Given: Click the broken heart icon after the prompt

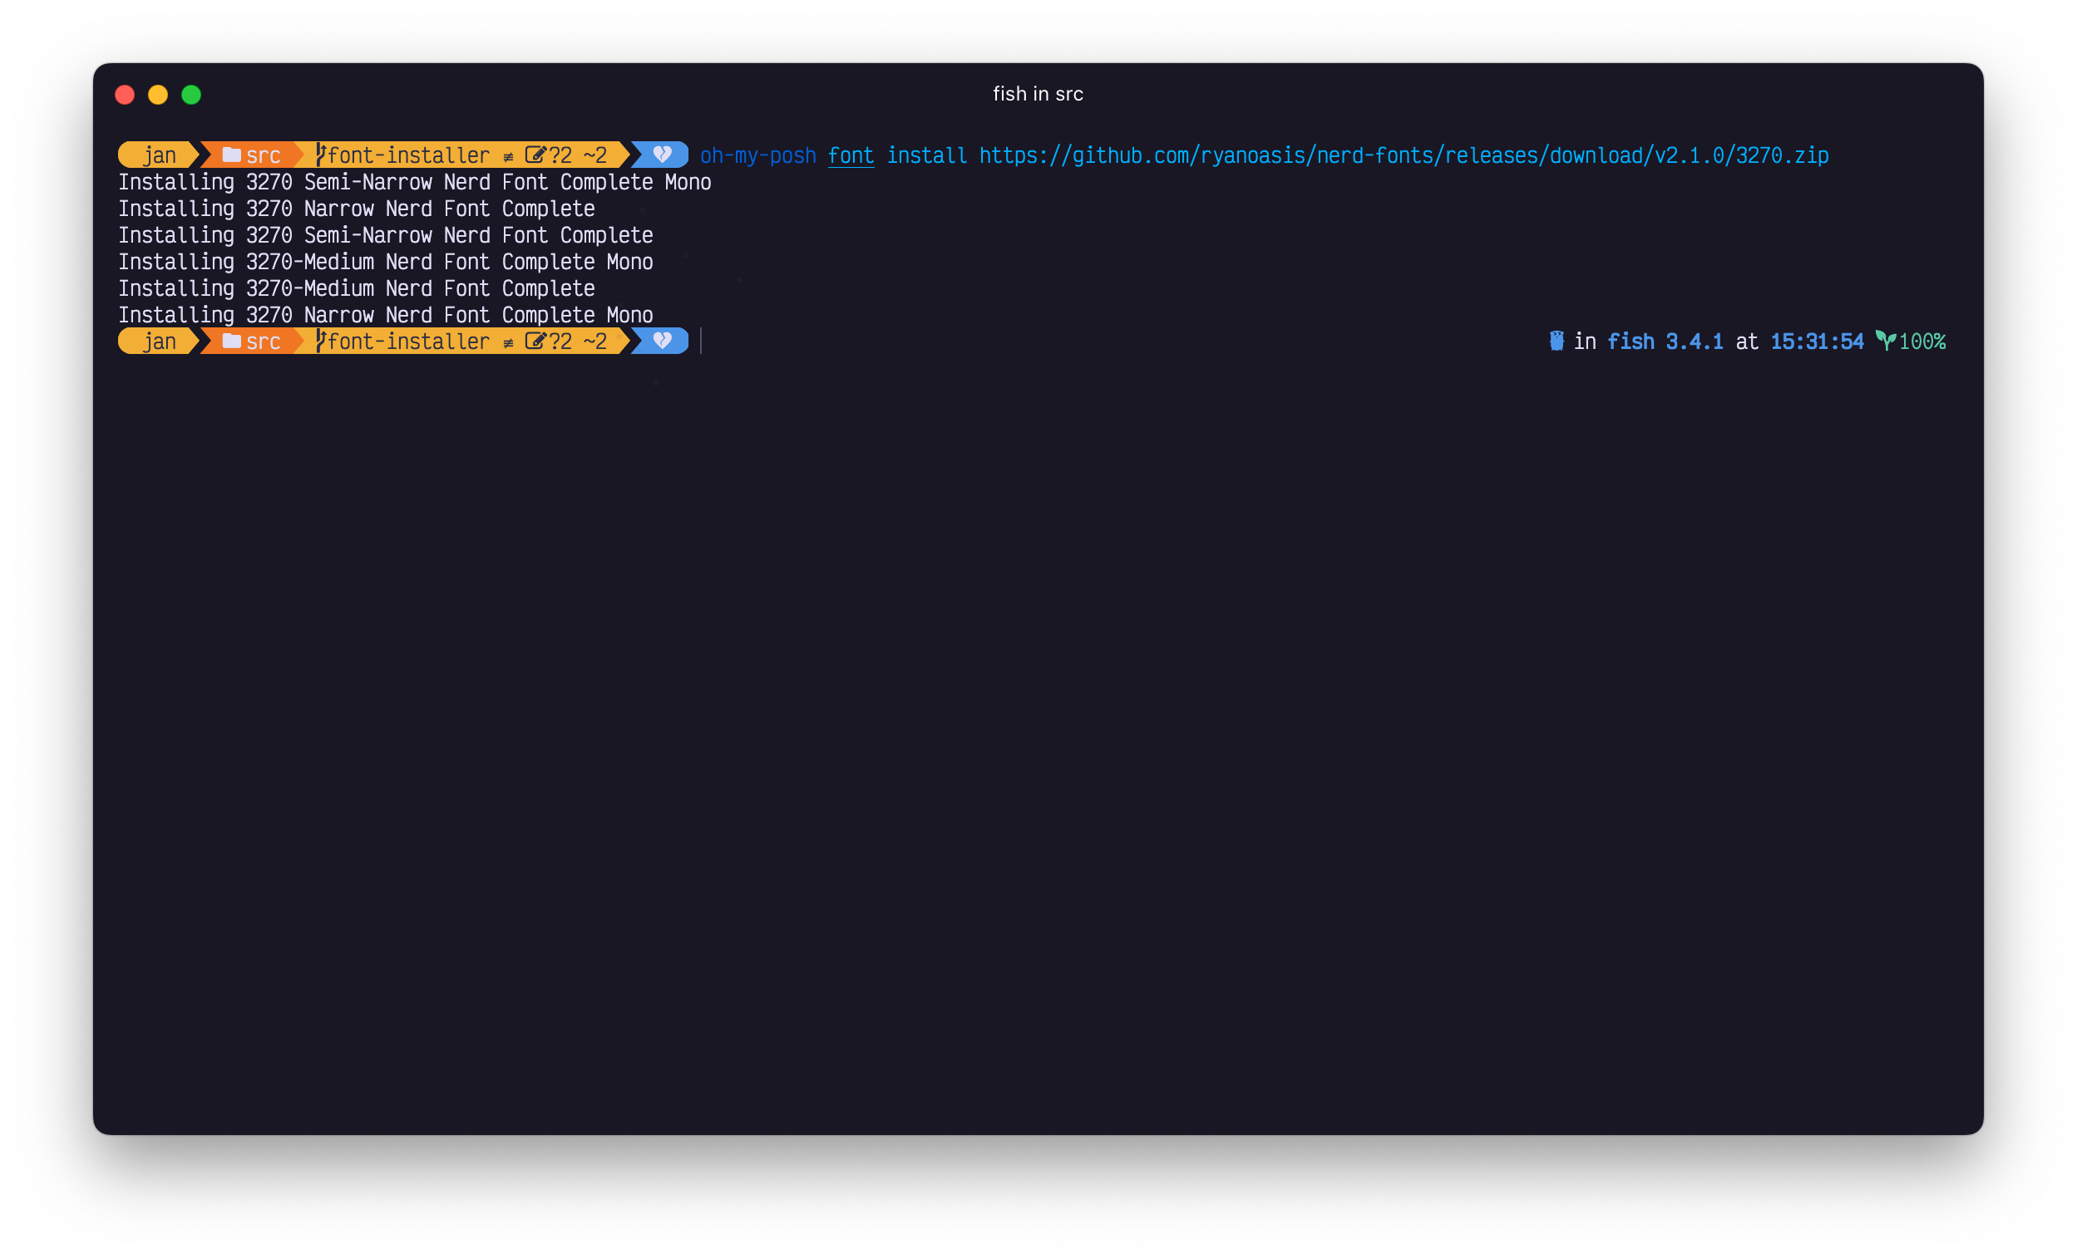Looking at the screenshot, I should [x=663, y=342].
